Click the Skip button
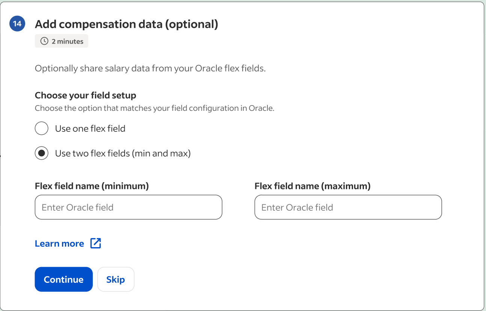The image size is (486, 311). [116, 279]
